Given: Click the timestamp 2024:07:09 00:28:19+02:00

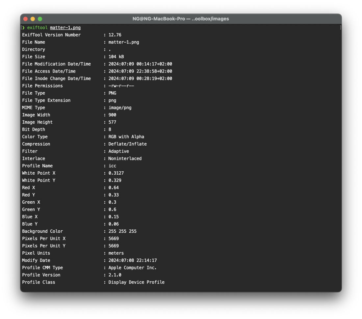Looking at the screenshot, I should point(140,78).
